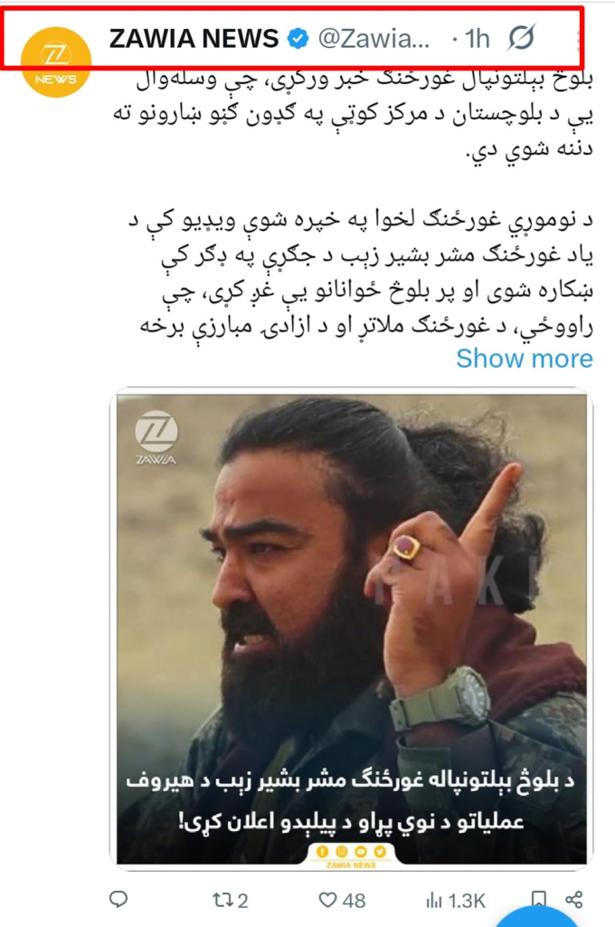Open the 1h timestamp link
The image size is (615, 927).
tap(478, 39)
